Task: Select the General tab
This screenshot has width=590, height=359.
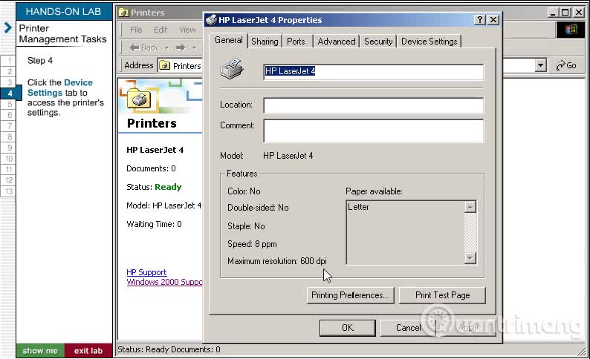Action: (x=228, y=40)
